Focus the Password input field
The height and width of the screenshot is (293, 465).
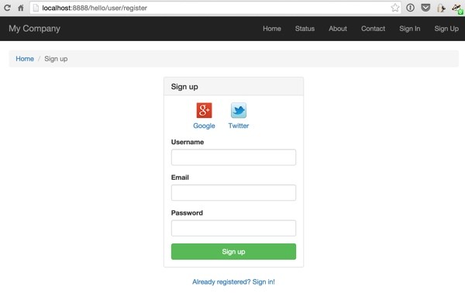coord(233,228)
